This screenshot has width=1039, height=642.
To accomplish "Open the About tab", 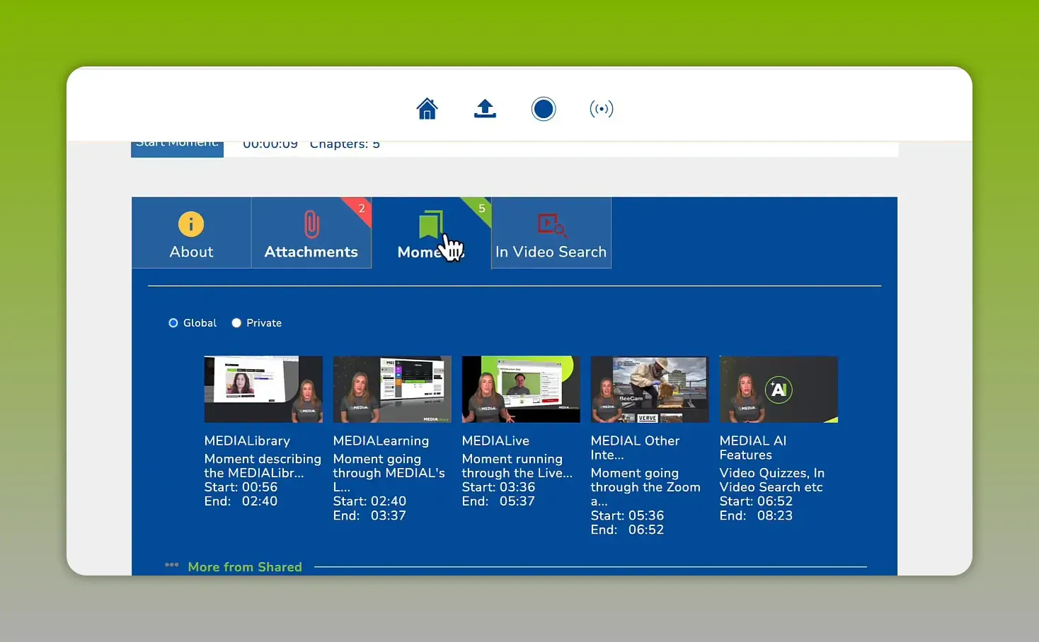I will [191, 233].
